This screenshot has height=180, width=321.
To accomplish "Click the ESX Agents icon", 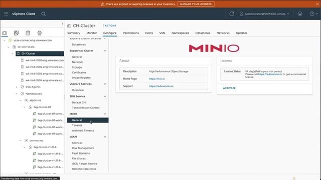I will pos(22,87).
